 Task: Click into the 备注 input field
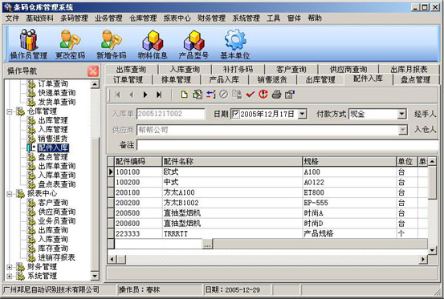[287, 145]
